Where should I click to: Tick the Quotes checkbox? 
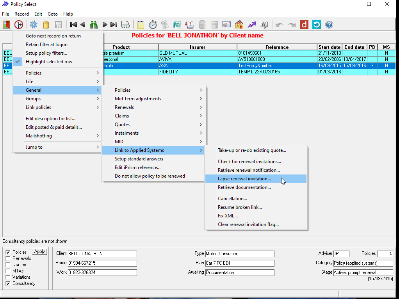click(8, 265)
